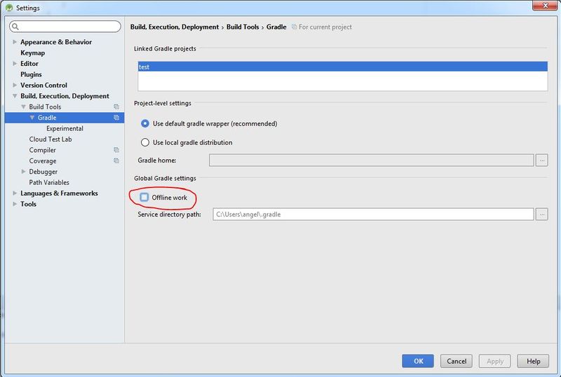This screenshot has width=561, height=377.
Task: Select the Tools tree item
Action: (x=28, y=204)
